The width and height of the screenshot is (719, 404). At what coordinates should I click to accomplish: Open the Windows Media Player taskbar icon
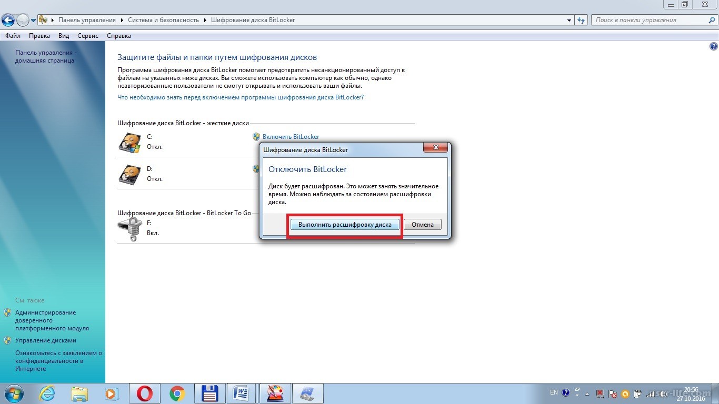pyautogui.click(x=112, y=393)
